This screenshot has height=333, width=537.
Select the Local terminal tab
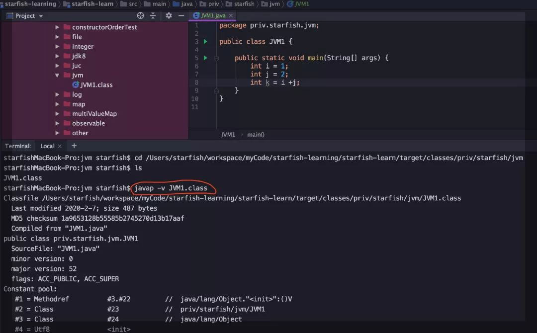[47, 146]
